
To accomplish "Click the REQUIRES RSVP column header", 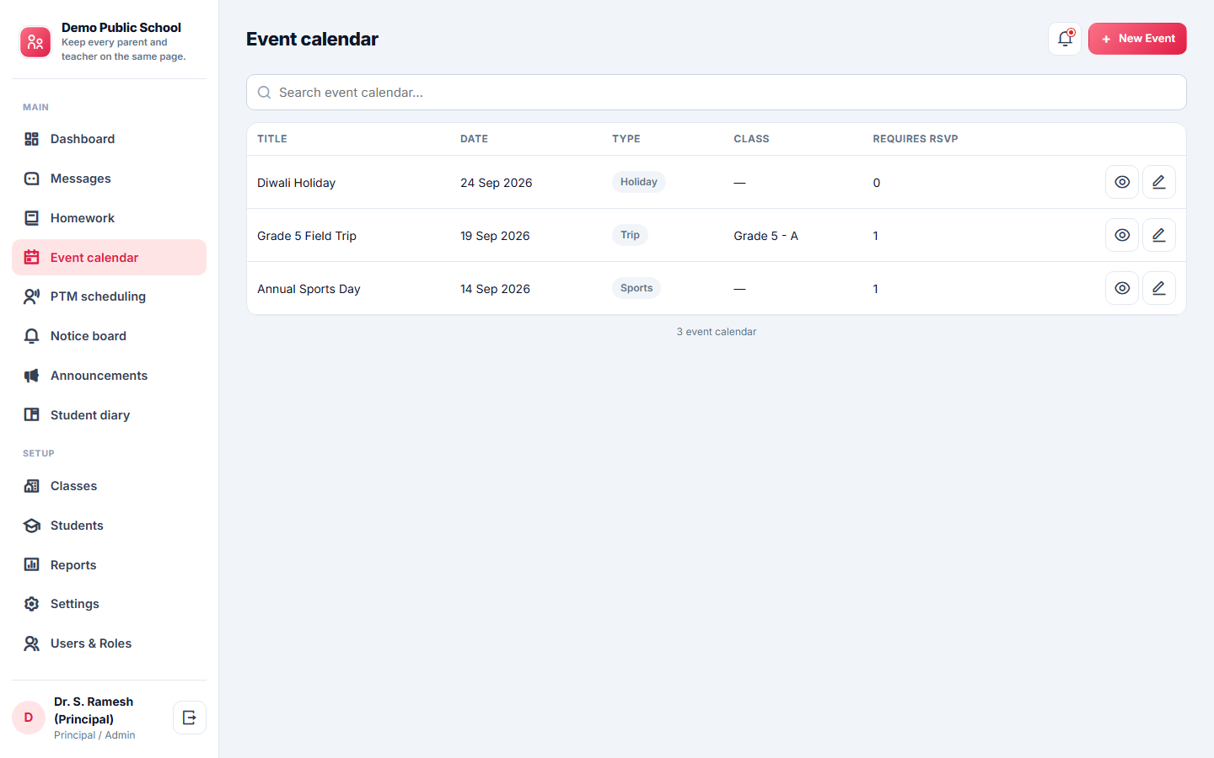I will 916,139.
